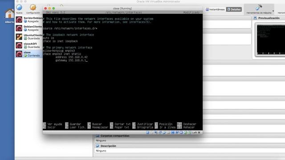Click the Ubuntu icon of UbuntuCliente
285x160 pixels.
coord(19,36)
